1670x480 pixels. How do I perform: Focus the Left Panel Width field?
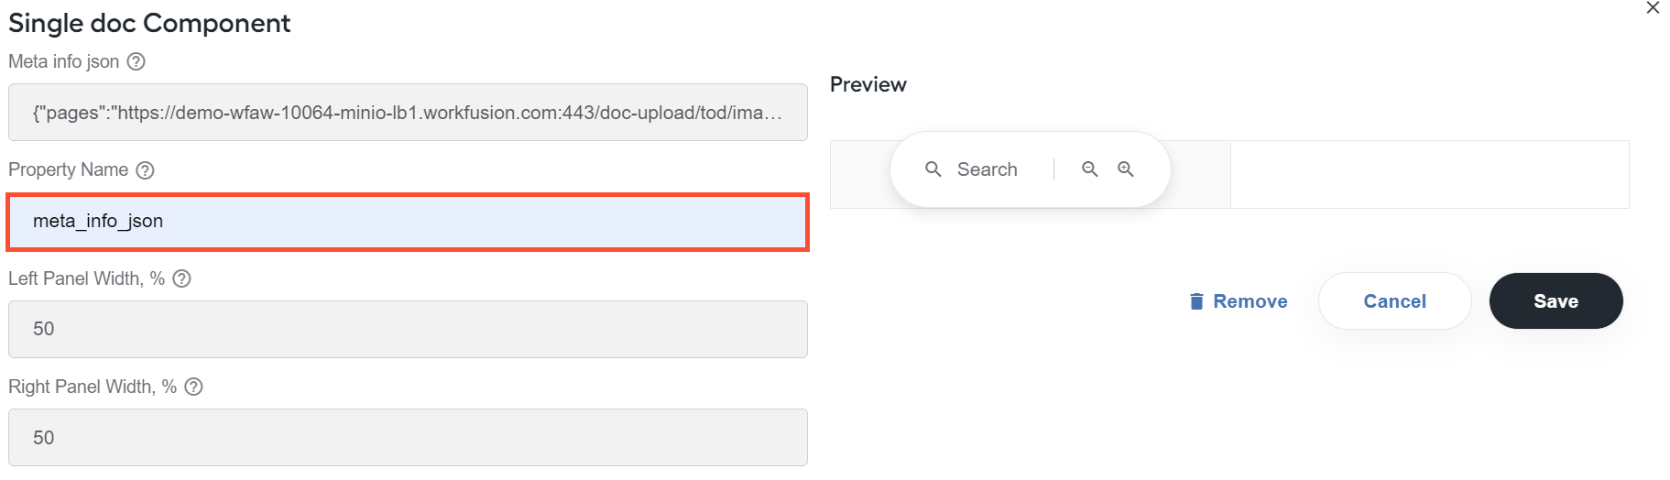(x=408, y=329)
